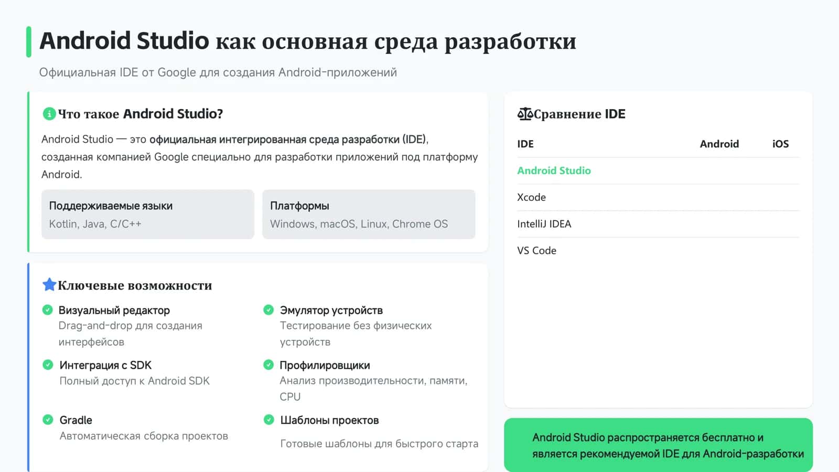Click the text 'Готовые шаблоны для быстрого старта'

pos(379,444)
